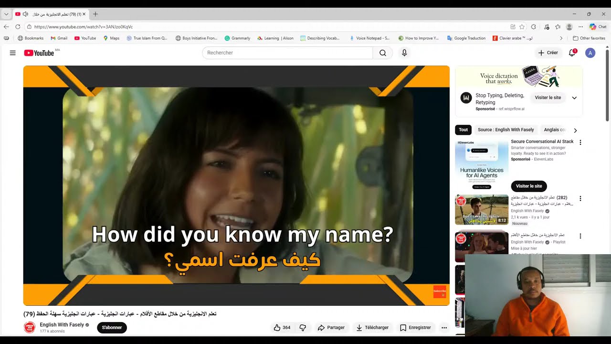Viewport: 611px width, 344px height.
Task: Like the video (364 likes)
Action: (x=282, y=327)
